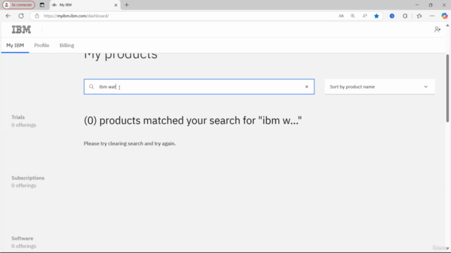The height and width of the screenshot is (253, 451).
Task: Clear the product search text
Action: tap(307, 86)
